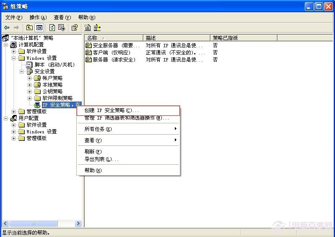This screenshot has height=237, width=335.
Task: Click the Manage IP filter lists toolbar icon
Action: [x=97, y=28]
